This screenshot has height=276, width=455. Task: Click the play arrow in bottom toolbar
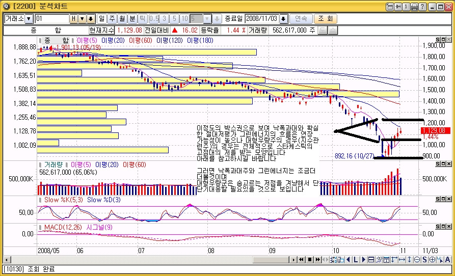(x=294, y=260)
